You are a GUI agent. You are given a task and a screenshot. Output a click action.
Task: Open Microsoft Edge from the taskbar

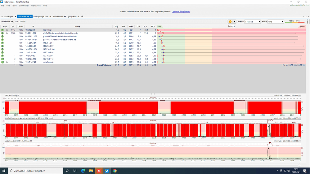(83, 171)
